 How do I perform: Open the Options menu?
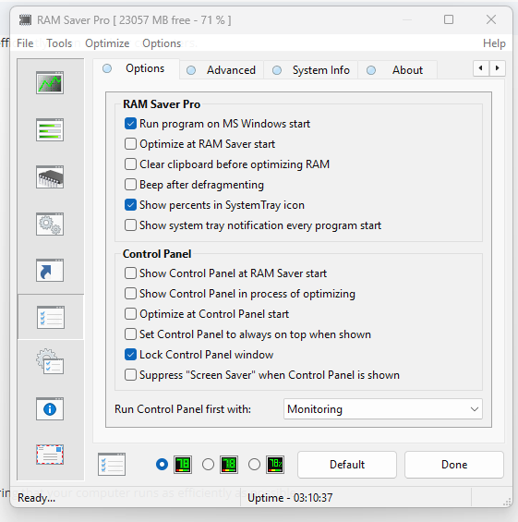click(162, 43)
